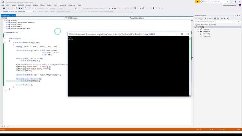This screenshot has width=242, height=136.
Task: Open the VIEW menu
Action: click(x=14, y=5)
